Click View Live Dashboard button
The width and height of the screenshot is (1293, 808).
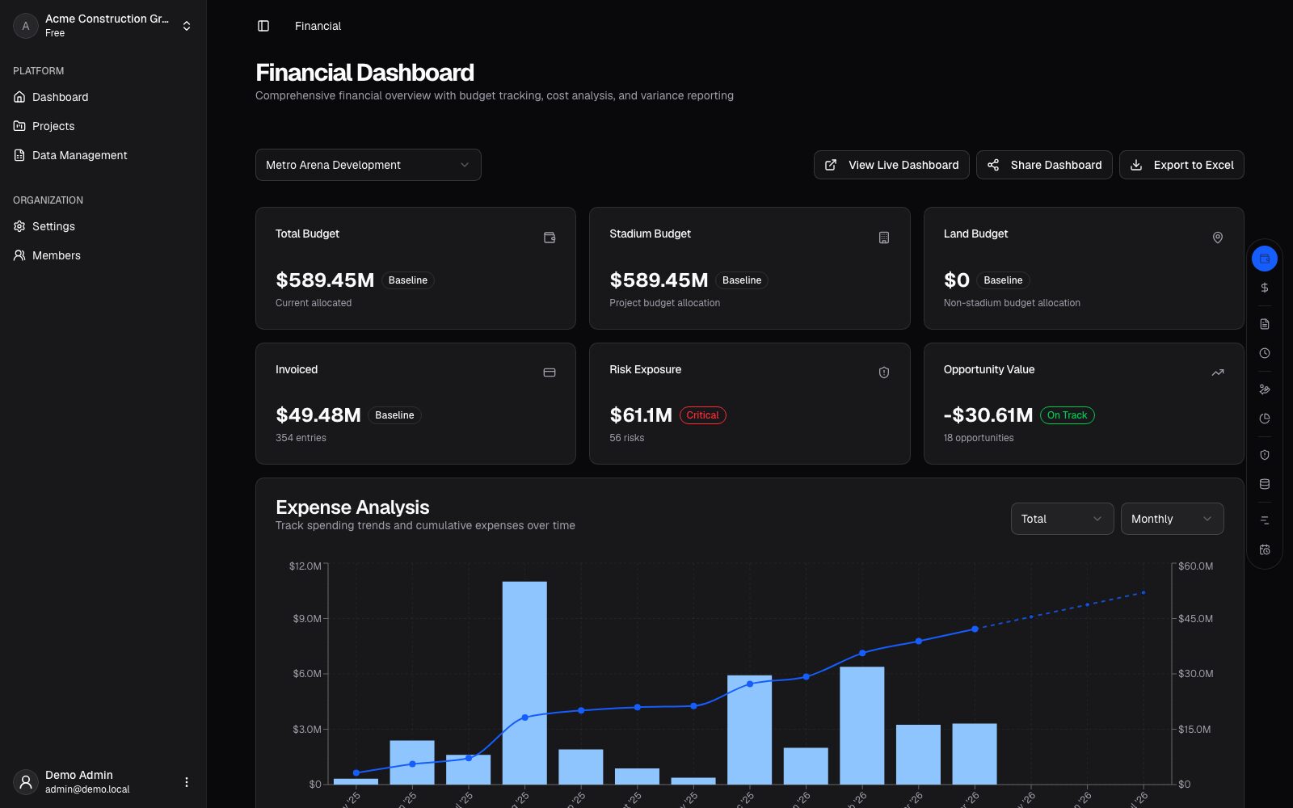(x=891, y=165)
